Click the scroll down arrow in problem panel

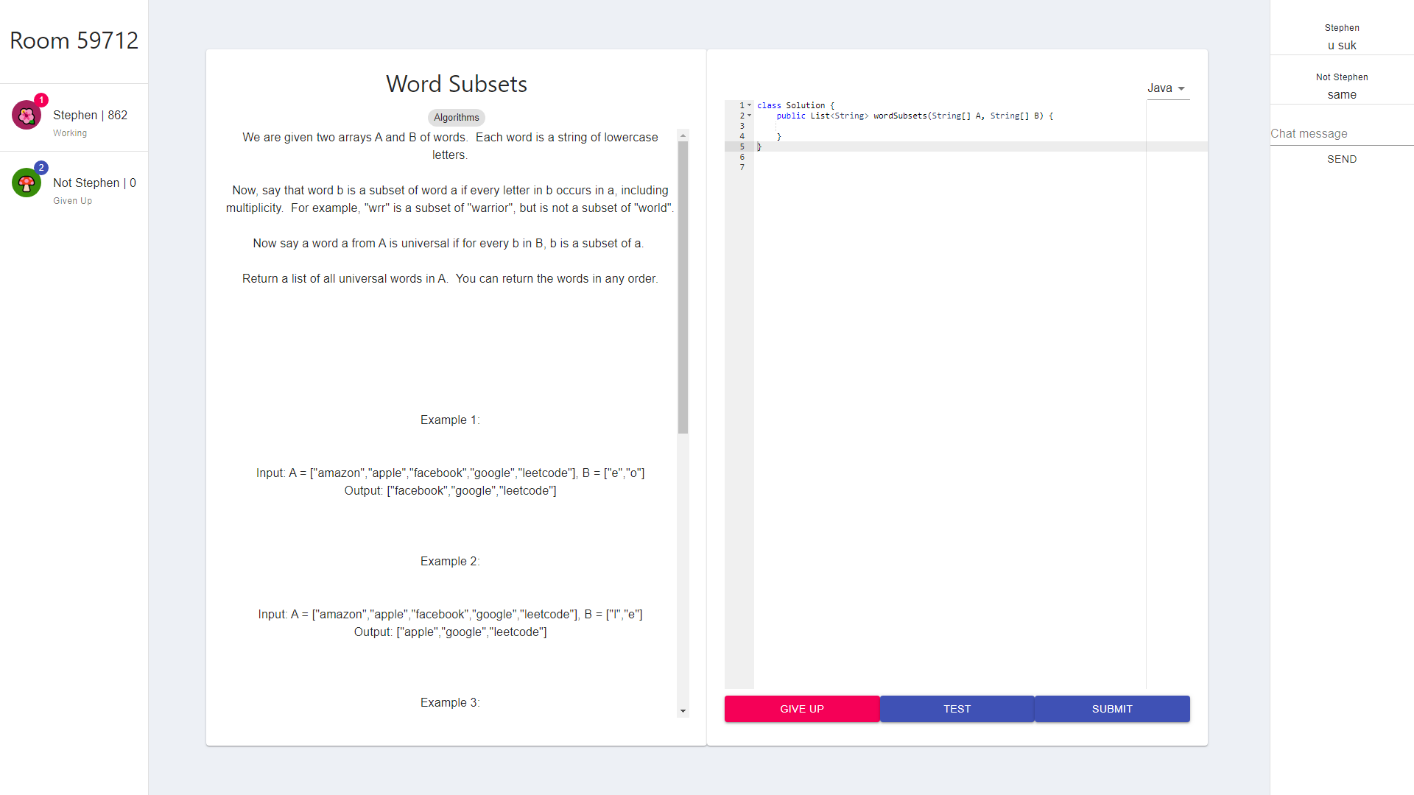(x=683, y=711)
